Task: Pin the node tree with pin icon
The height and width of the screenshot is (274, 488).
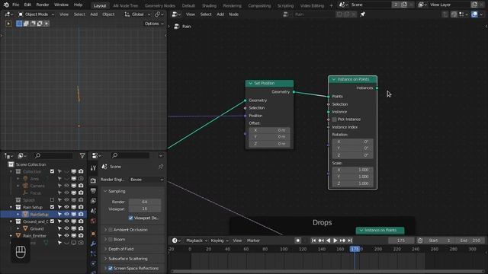Action: pos(363,14)
